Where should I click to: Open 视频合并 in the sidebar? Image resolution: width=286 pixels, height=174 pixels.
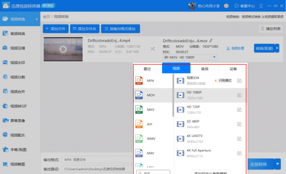pos(20,91)
